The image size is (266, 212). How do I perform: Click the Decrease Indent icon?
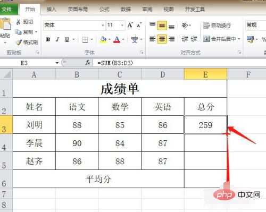[185, 39]
